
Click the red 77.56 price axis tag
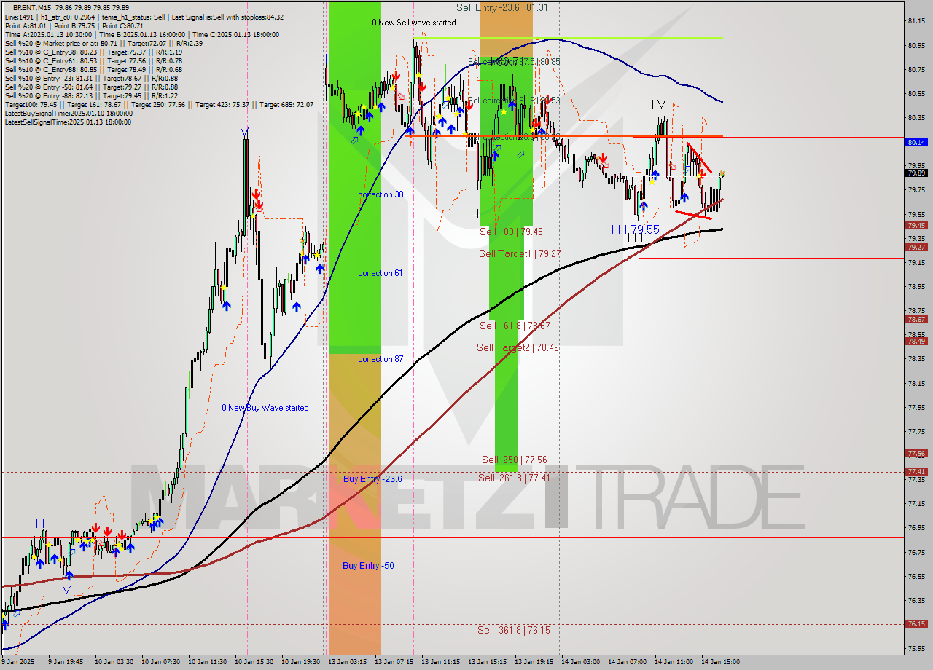(916, 454)
